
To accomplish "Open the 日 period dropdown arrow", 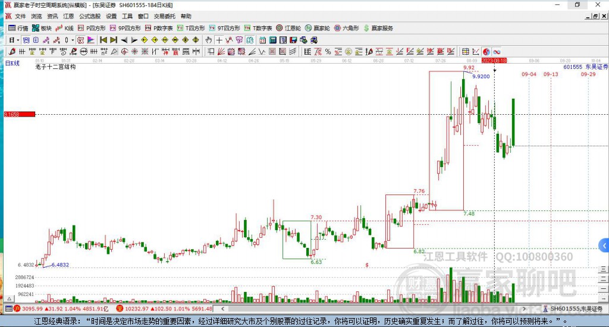I will click(18, 40).
